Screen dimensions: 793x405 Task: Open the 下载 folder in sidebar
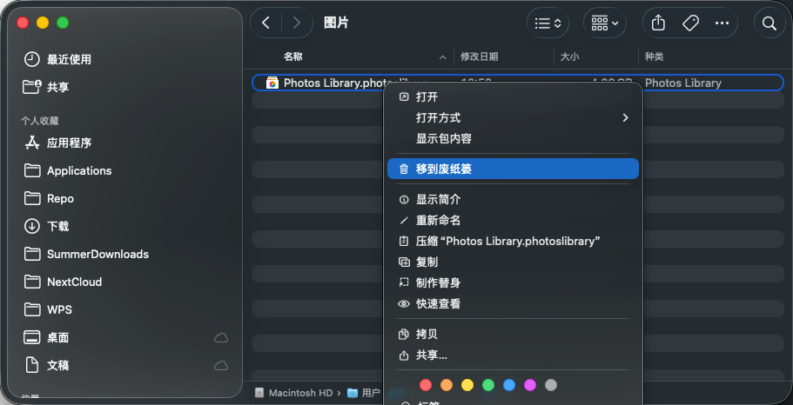57,226
